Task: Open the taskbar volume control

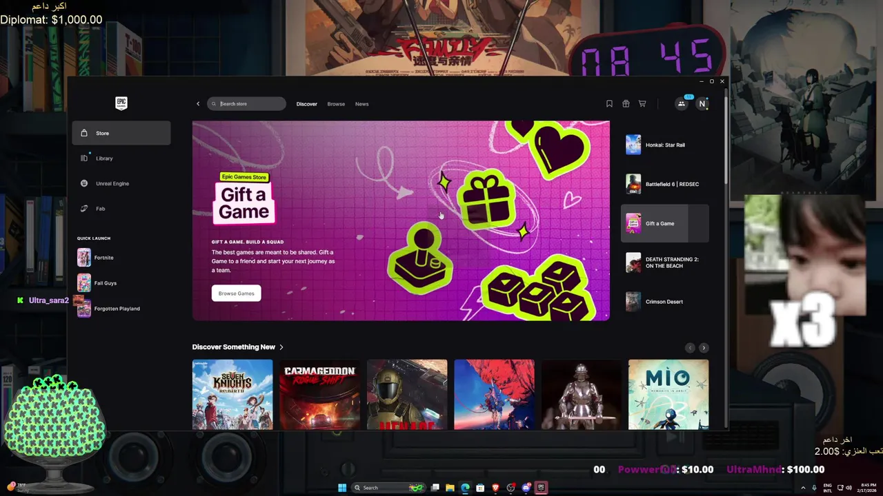Action: [849, 488]
